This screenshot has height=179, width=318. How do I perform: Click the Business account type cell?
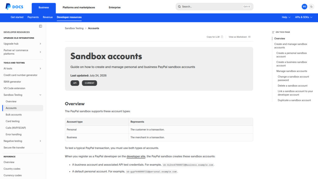(x=97, y=137)
